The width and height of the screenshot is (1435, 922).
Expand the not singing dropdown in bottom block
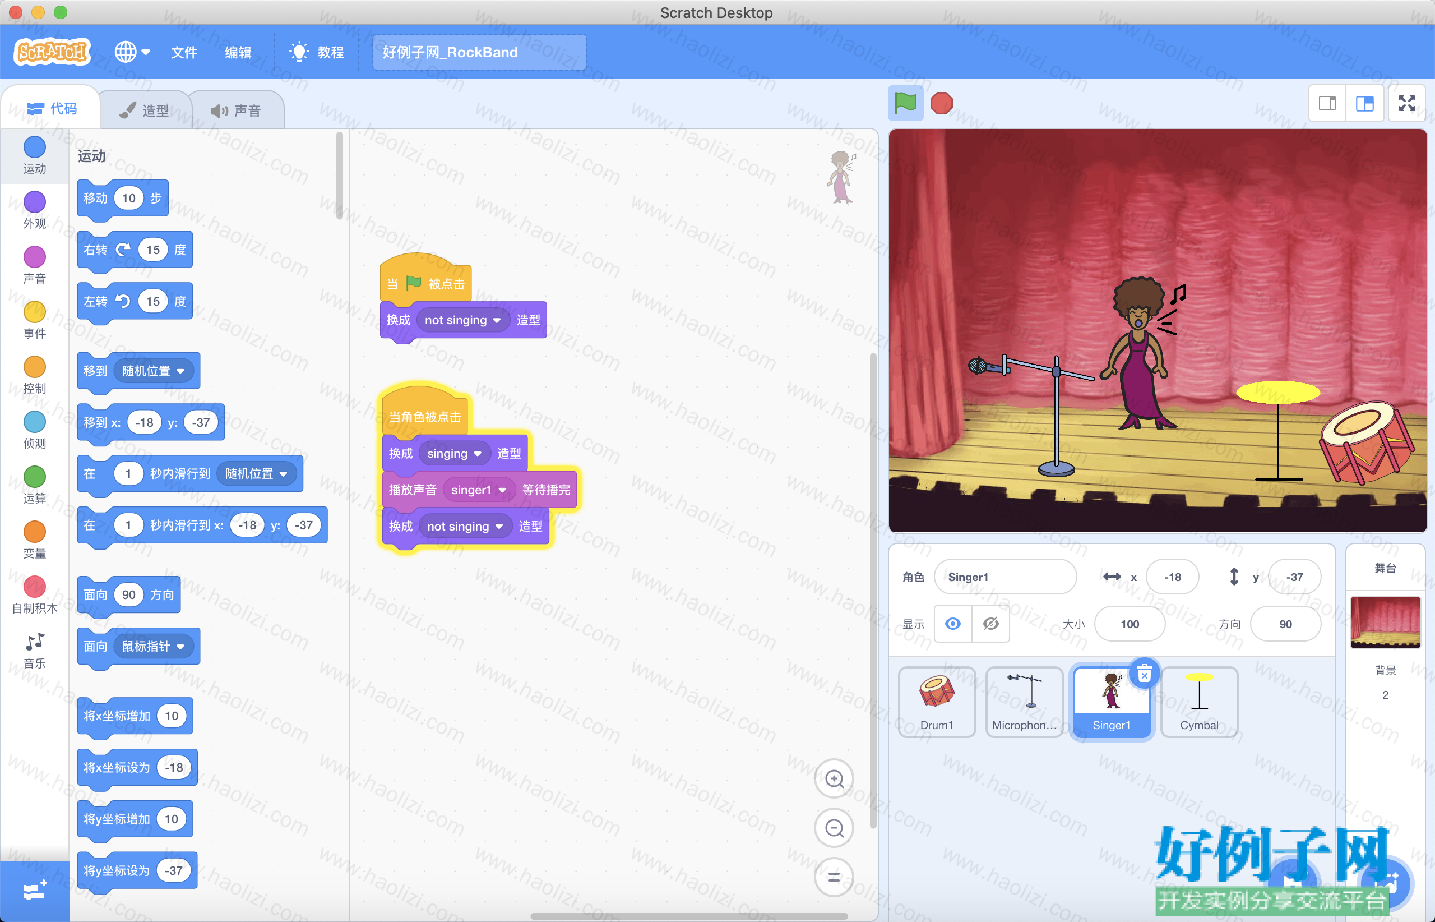tap(465, 526)
